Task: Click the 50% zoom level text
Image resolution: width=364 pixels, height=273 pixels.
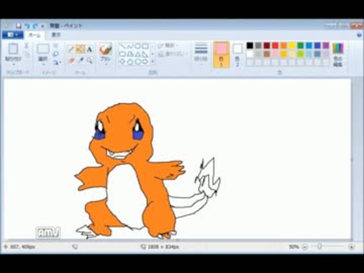Action: tap(293, 247)
